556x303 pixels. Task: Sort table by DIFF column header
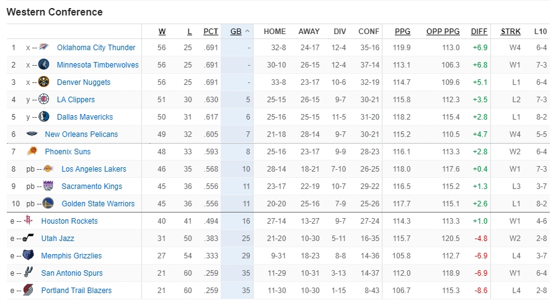479,32
